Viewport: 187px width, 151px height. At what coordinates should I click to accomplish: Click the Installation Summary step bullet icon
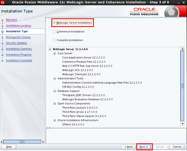coord(2,49)
